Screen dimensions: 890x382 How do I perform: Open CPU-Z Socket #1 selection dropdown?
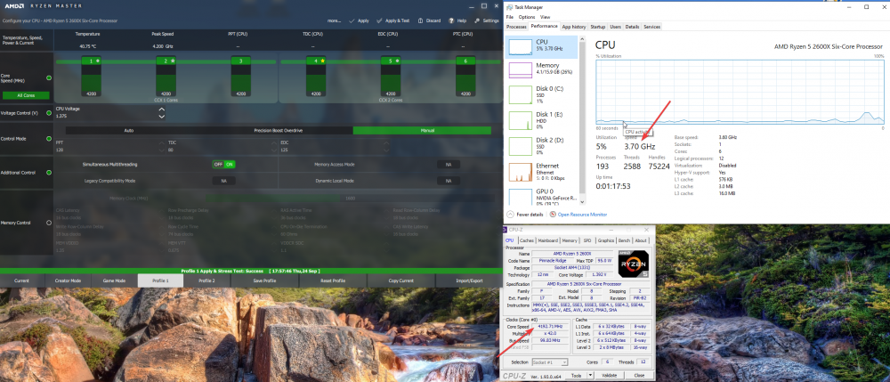tap(549, 362)
